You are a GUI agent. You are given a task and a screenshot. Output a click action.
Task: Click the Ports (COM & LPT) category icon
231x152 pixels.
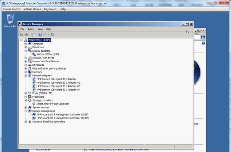coord(30,93)
